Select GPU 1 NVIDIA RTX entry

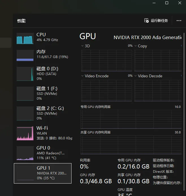43,173
